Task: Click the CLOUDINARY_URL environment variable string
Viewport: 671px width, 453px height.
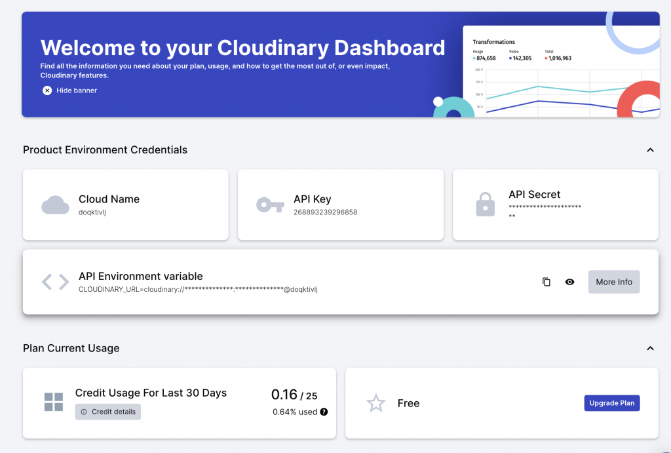Action: (x=198, y=290)
